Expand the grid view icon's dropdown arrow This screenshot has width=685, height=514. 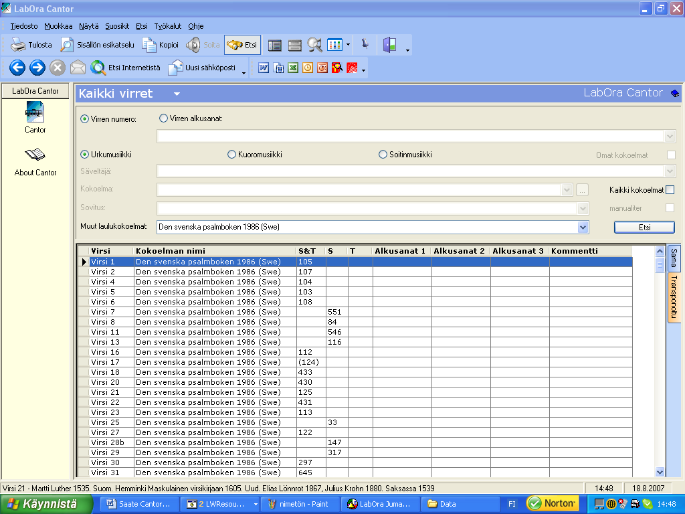[348, 45]
